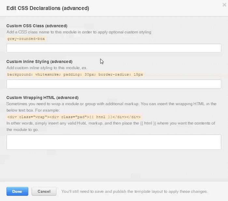Click the Custom Wrapping HTML text area
228x201 pixels.
[114, 142]
